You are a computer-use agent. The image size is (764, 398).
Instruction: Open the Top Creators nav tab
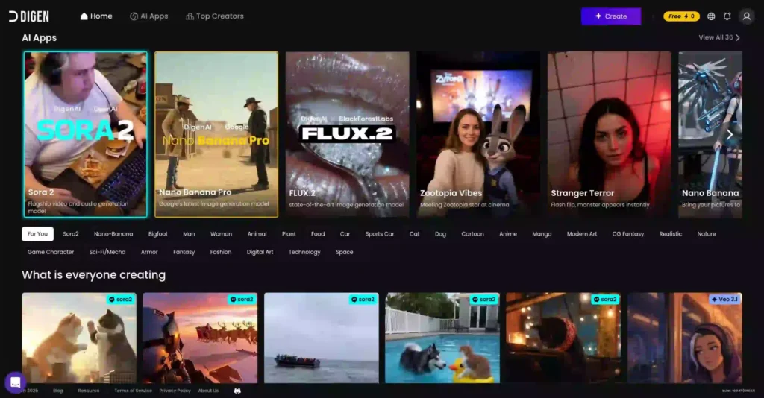coord(214,16)
